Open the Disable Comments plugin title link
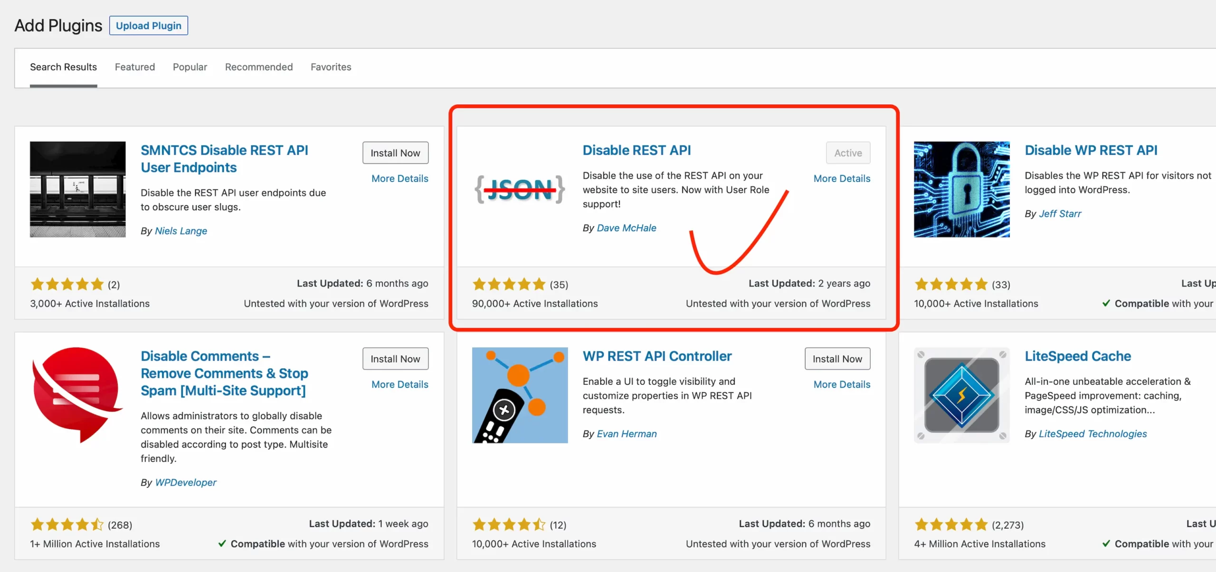The image size is (1216, 572). (224, 373)
